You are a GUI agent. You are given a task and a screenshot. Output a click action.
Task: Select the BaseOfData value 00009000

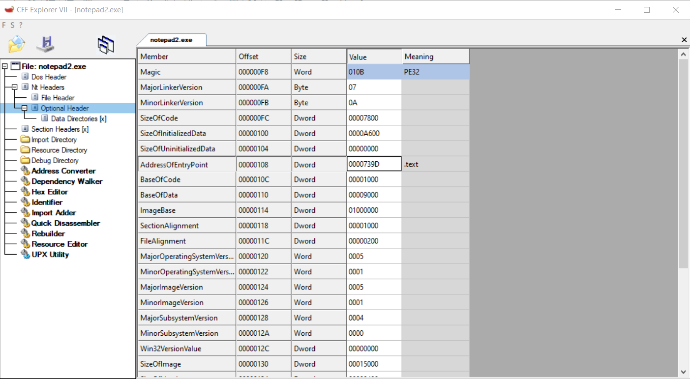point(374,195)
